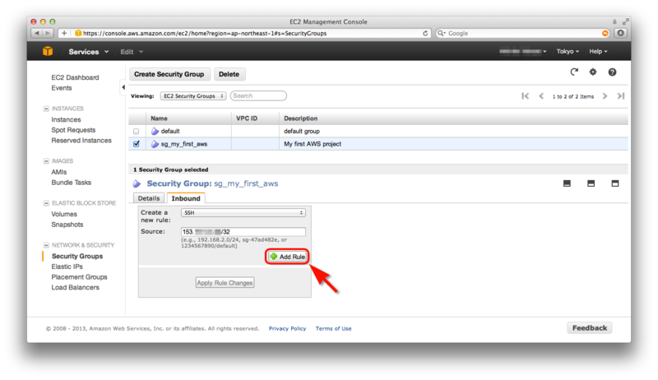This screenshot has height=380, width=658.
Task: Open the Services dropdown menu
Action: (89, 52)
